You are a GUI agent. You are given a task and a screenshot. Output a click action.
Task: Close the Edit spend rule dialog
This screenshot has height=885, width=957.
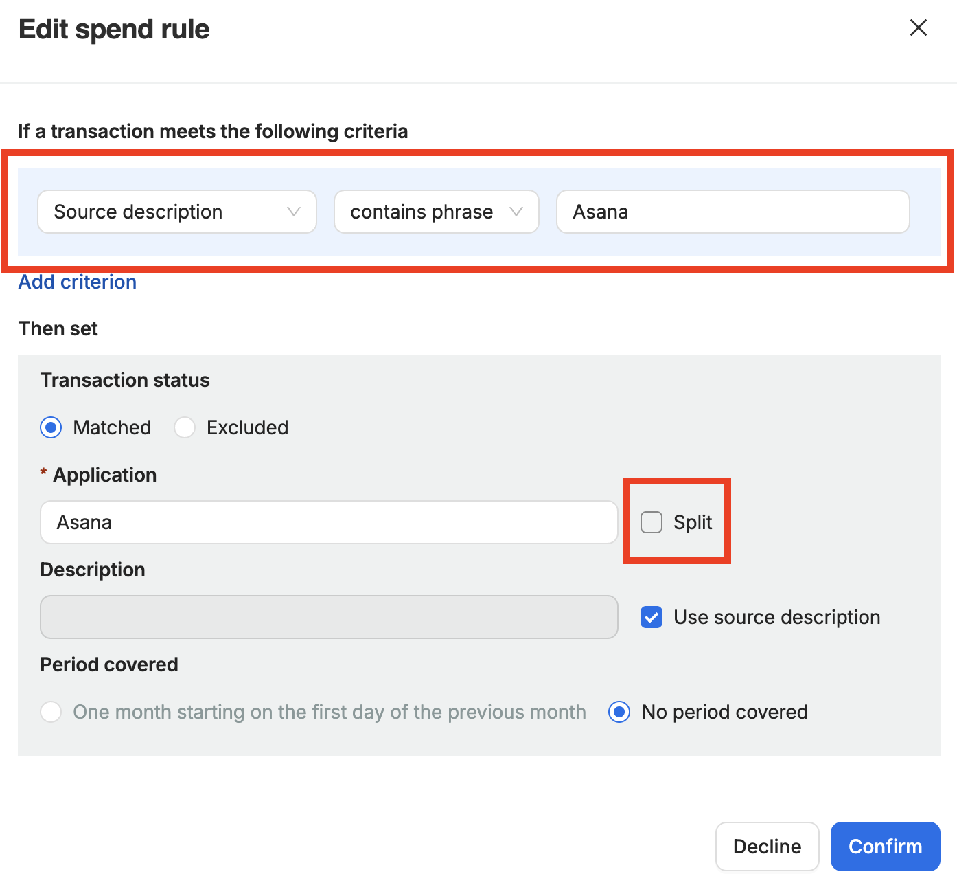(918, 27)
